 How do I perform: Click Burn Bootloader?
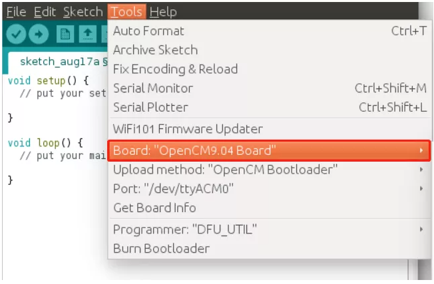pyautogui.click(x=161, y=249)
